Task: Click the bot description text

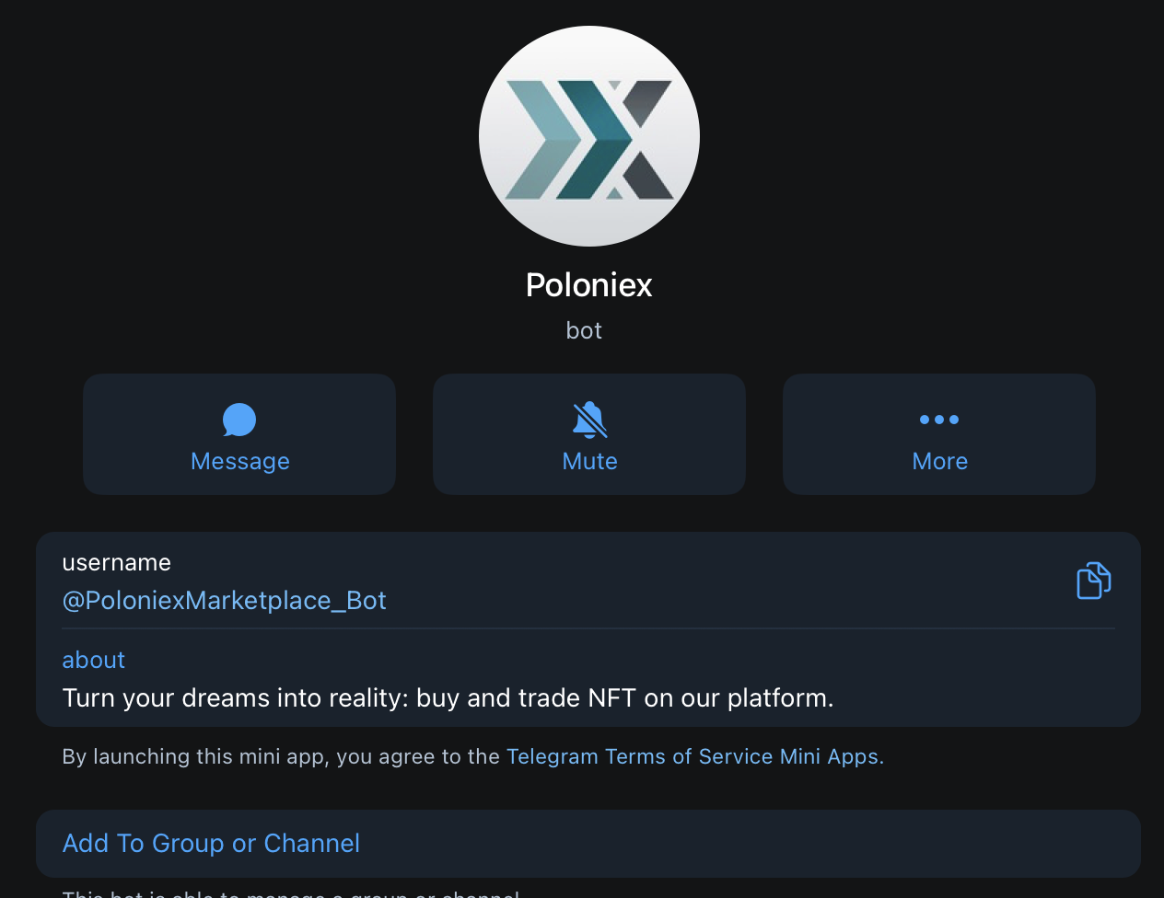Action: pos(448,697)
